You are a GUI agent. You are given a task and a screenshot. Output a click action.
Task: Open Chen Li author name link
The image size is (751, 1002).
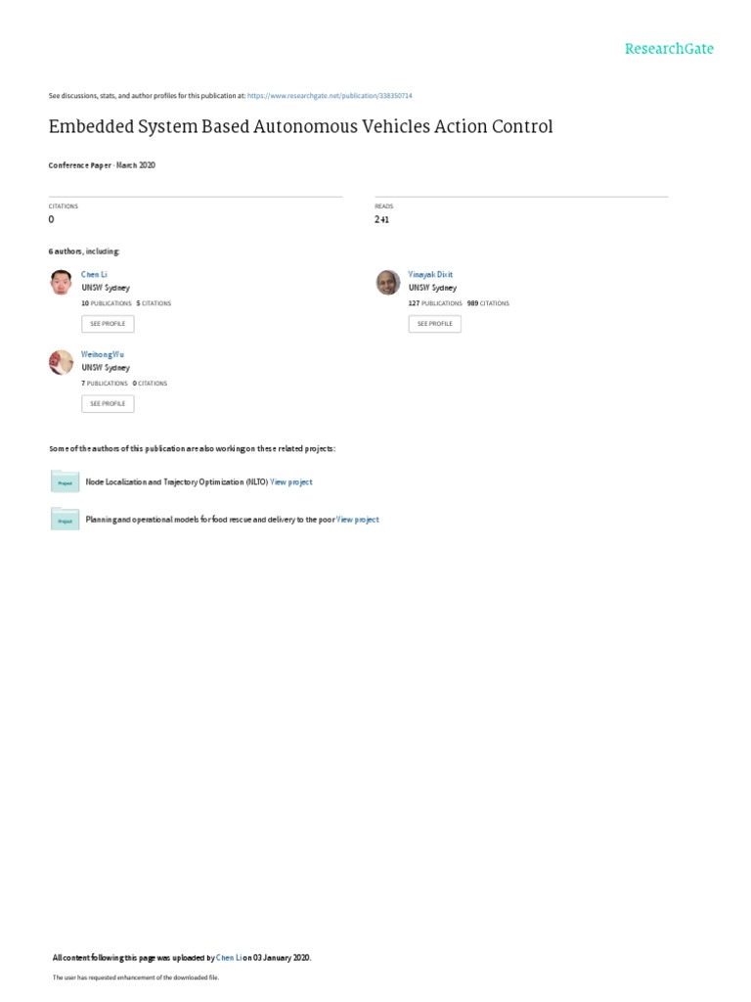tap(94, 274)
